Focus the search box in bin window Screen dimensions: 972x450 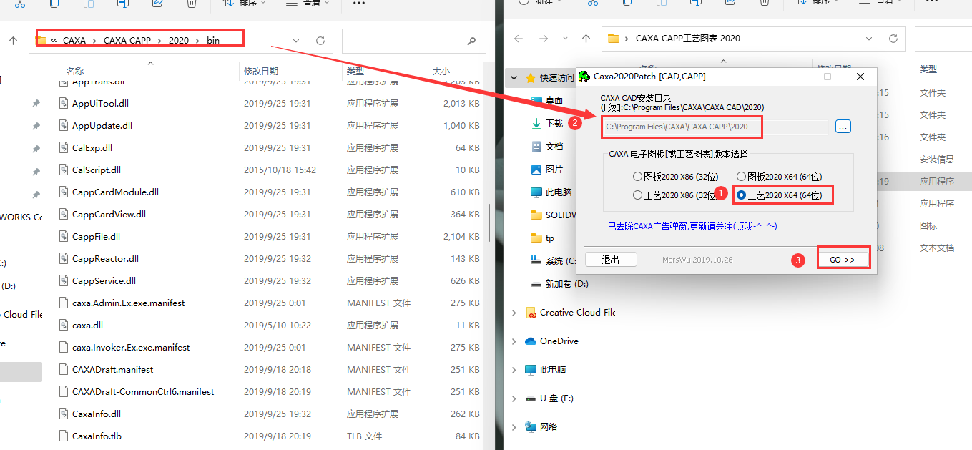click(x=413, y=41)
